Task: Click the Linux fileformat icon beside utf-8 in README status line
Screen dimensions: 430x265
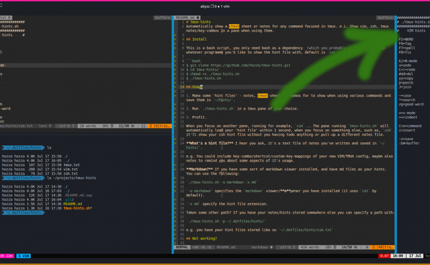Action: [294, 247]
